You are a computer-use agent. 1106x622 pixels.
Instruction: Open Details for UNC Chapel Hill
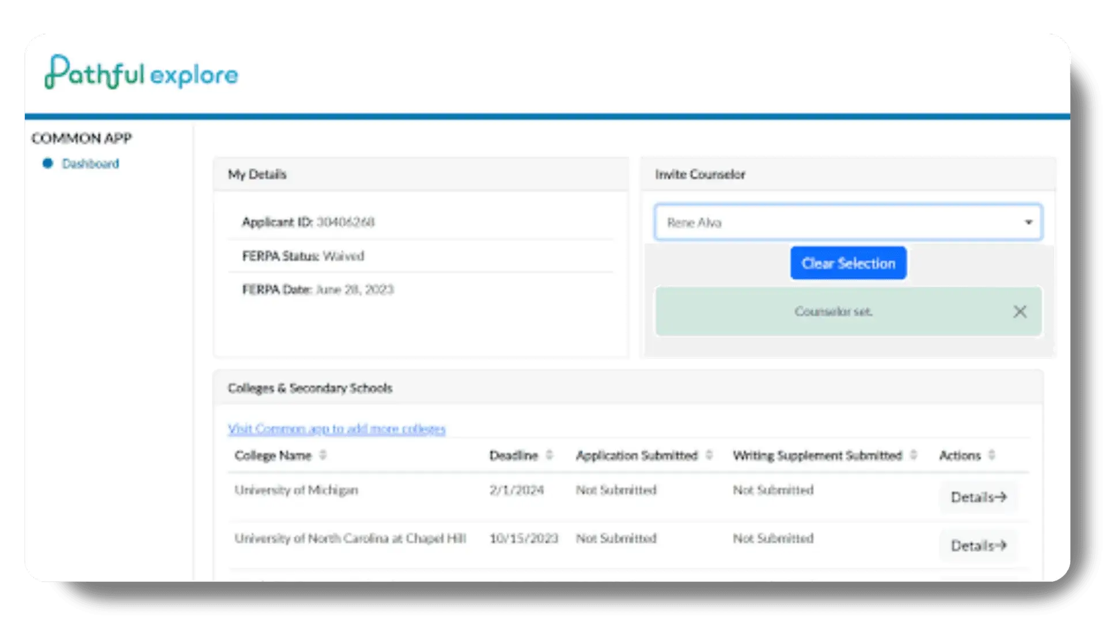(978, 545)
